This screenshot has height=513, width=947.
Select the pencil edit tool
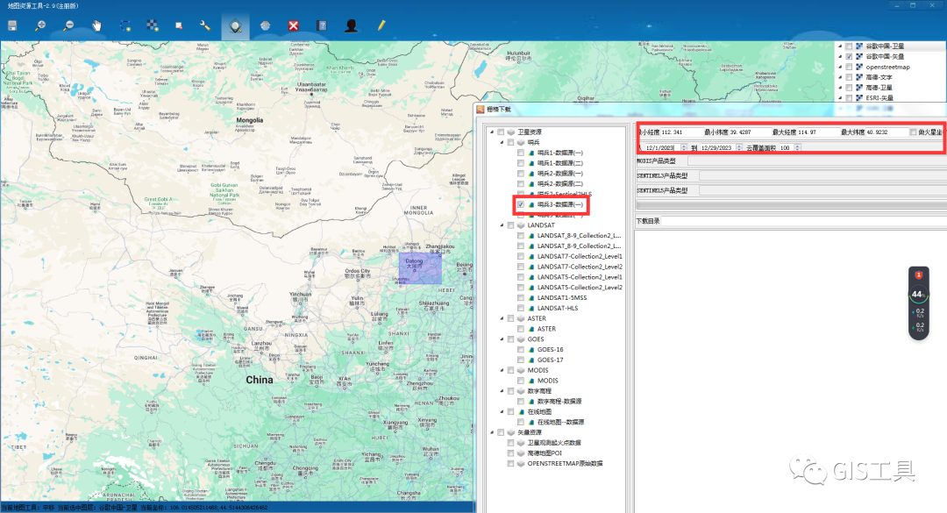(x=381, y=25)
